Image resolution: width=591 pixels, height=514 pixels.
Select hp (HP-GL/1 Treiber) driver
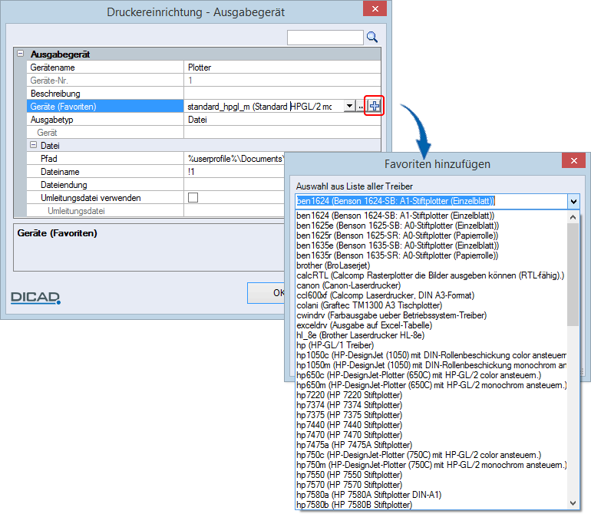pos(431,345)
